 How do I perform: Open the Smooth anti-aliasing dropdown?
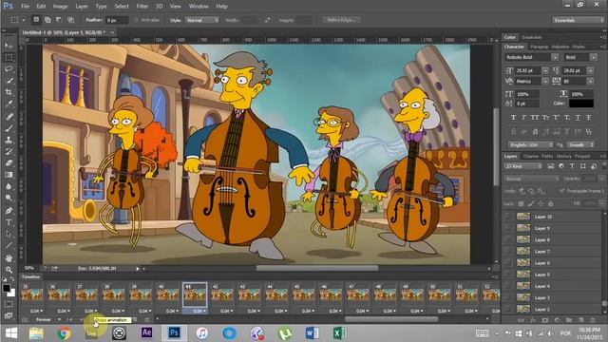coord(580,144)
